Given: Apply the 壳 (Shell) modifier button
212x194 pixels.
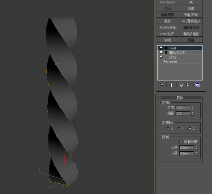Looking at the screenshot, I should [191, 2].
